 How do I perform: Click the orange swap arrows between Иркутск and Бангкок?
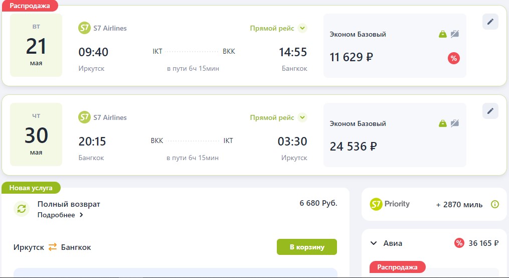[53, 247]
